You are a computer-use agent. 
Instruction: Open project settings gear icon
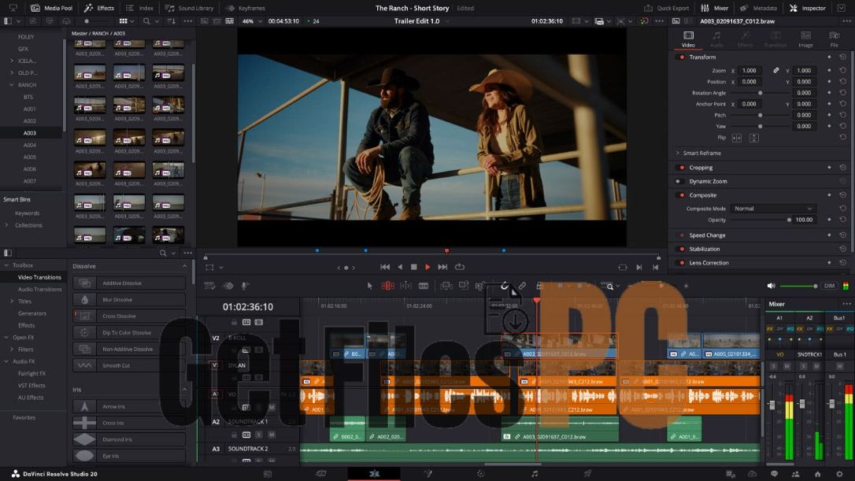point(839,474)
